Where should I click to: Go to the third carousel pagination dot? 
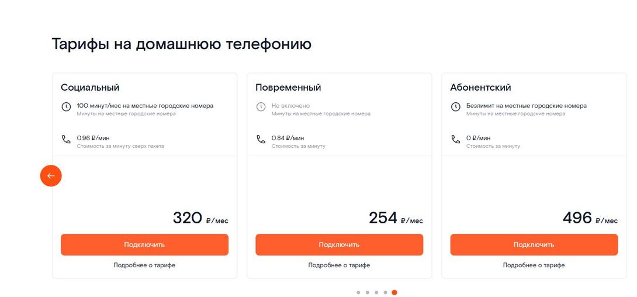376,292
